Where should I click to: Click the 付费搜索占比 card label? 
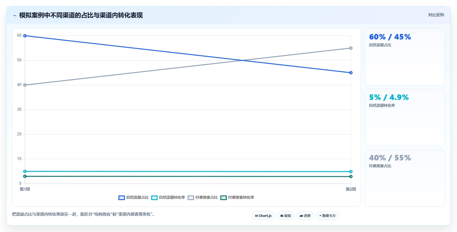380,166
